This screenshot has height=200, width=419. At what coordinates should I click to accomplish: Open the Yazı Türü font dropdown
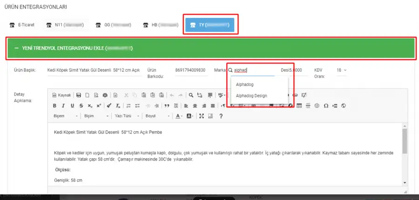click(x=127, y=116)
